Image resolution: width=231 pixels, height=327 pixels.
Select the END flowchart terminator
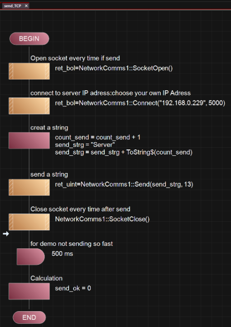click(x=29, y=317)
